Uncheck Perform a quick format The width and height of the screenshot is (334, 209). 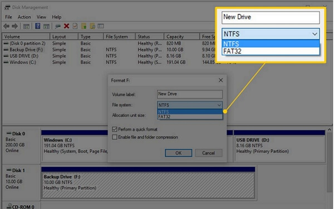115,130
